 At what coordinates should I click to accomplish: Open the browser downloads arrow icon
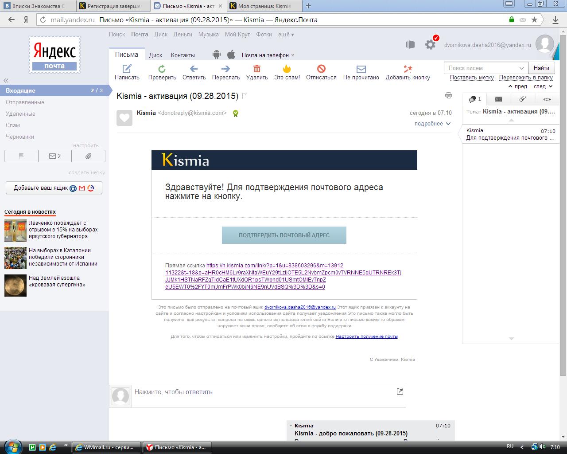tap(555, 20)
